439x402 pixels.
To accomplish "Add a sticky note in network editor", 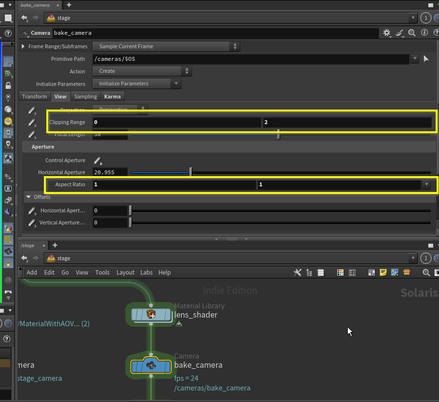I will (383, 273).
